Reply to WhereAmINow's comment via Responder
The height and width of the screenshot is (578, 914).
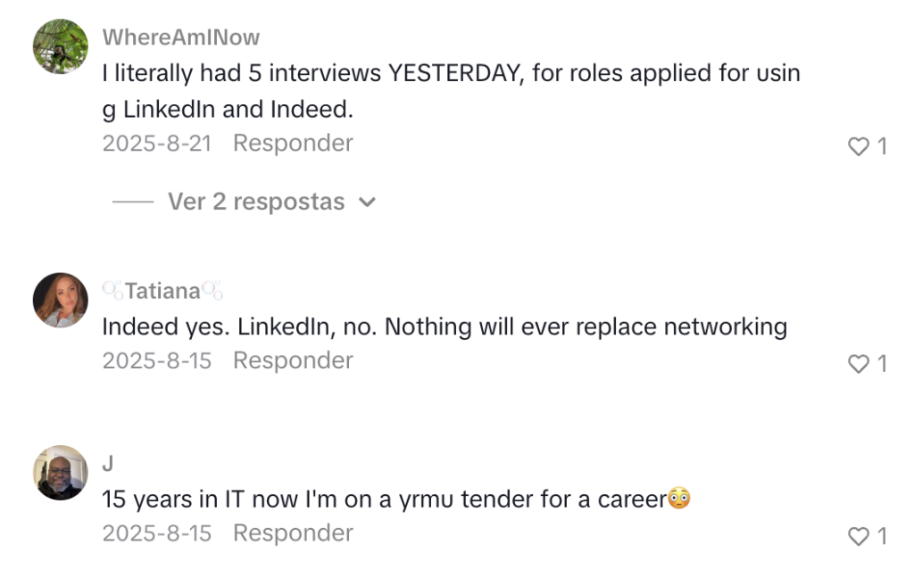[293, 143]
